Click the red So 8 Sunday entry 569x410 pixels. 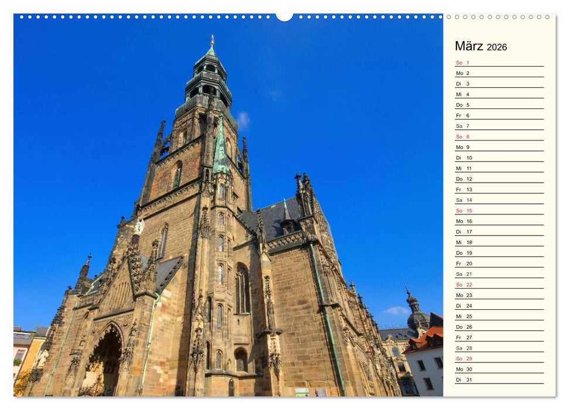(463, 136)
